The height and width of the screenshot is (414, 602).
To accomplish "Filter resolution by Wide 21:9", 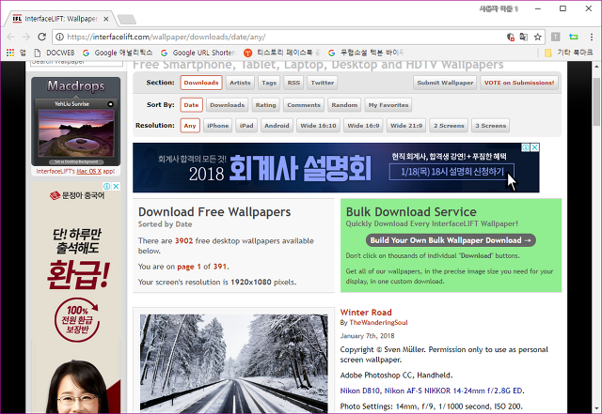I will (x=406, y=126).
